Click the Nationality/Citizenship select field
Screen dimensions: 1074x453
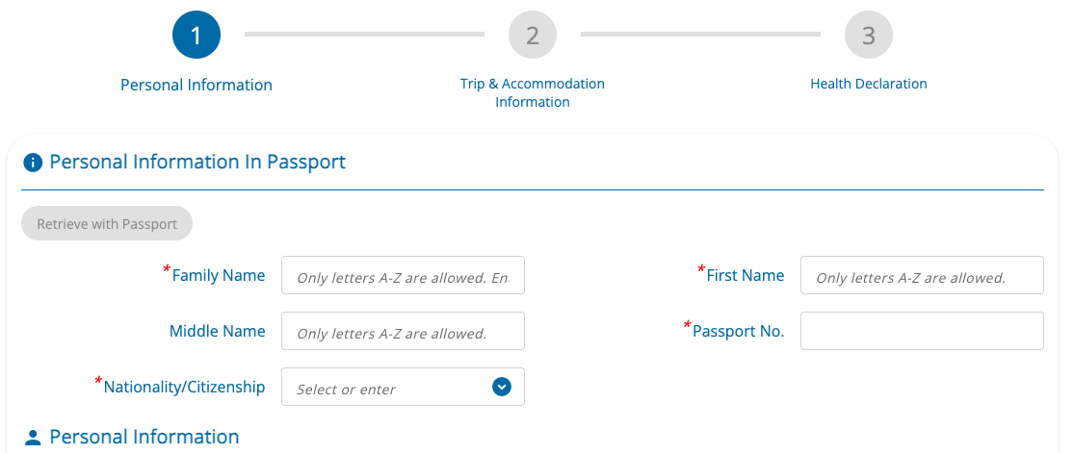(385, 387)
